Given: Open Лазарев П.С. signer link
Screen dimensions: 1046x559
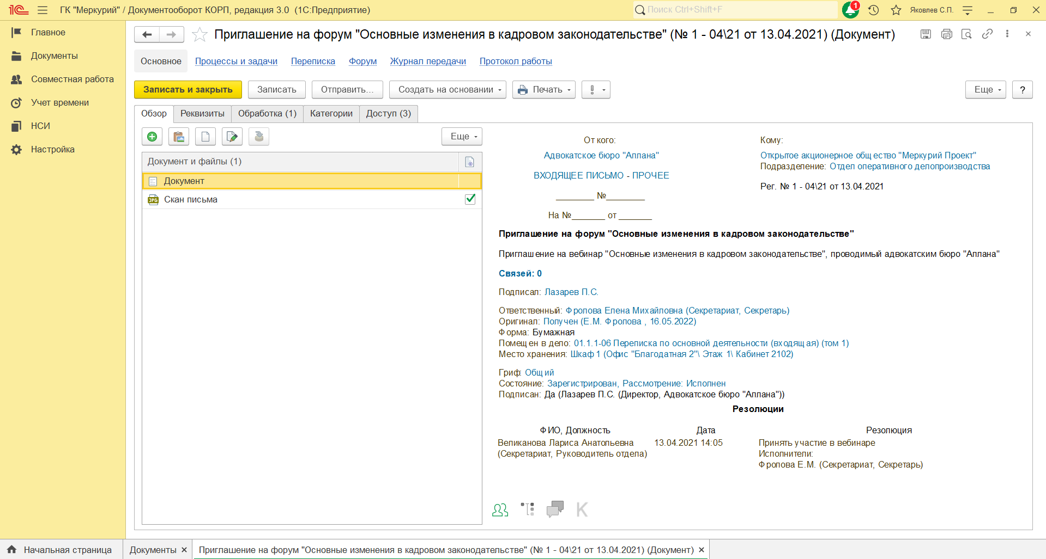Looking at the screenshot, I should (x=571, y=292).
